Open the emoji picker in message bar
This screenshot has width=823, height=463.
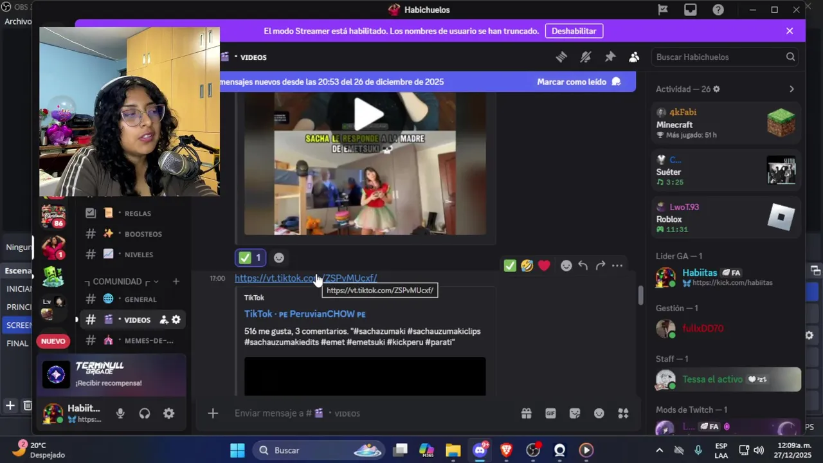click(x=599, y=413)
